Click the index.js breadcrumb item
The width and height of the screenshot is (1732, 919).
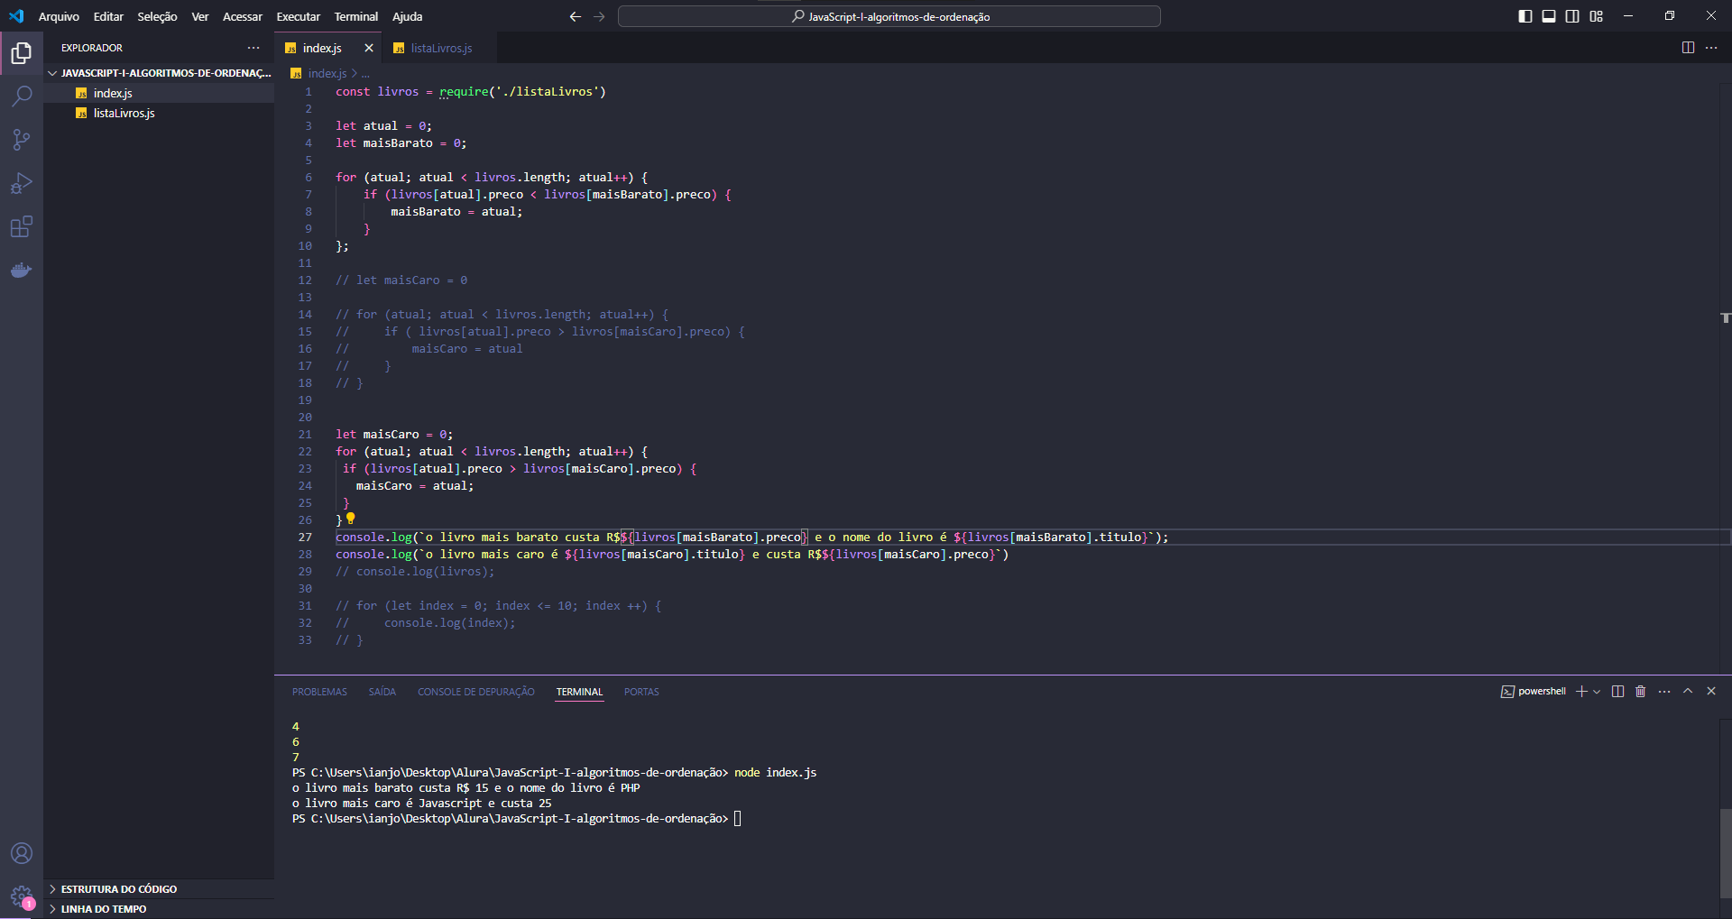pyautogui.click(x=327, y=74)
